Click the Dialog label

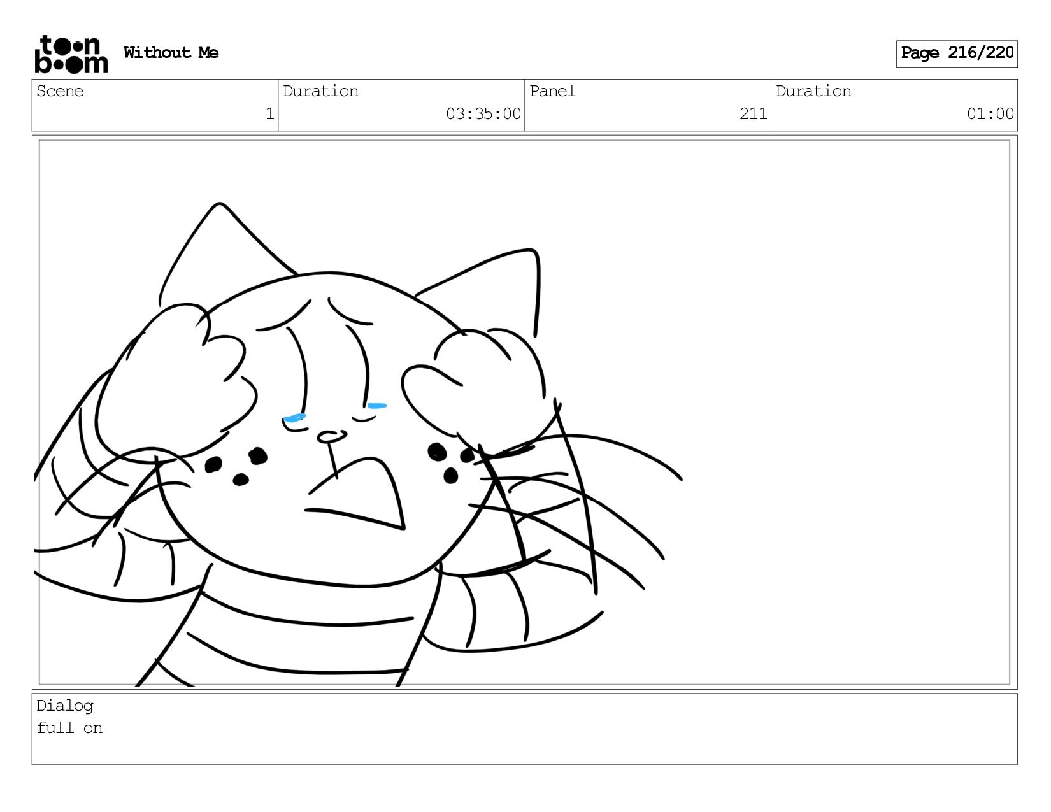pyautogui.click(x=65, y=706)
